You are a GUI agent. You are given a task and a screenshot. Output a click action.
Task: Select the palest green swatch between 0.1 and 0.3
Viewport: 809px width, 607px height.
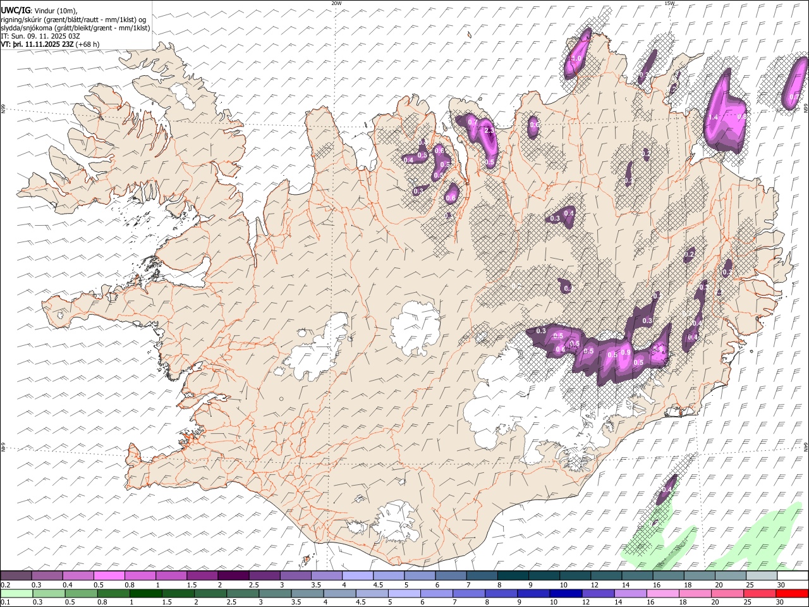(16, 593)
